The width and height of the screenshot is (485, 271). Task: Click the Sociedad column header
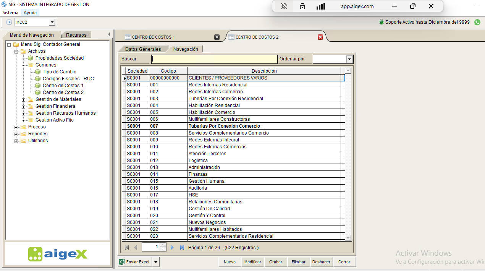click(137, 71)
